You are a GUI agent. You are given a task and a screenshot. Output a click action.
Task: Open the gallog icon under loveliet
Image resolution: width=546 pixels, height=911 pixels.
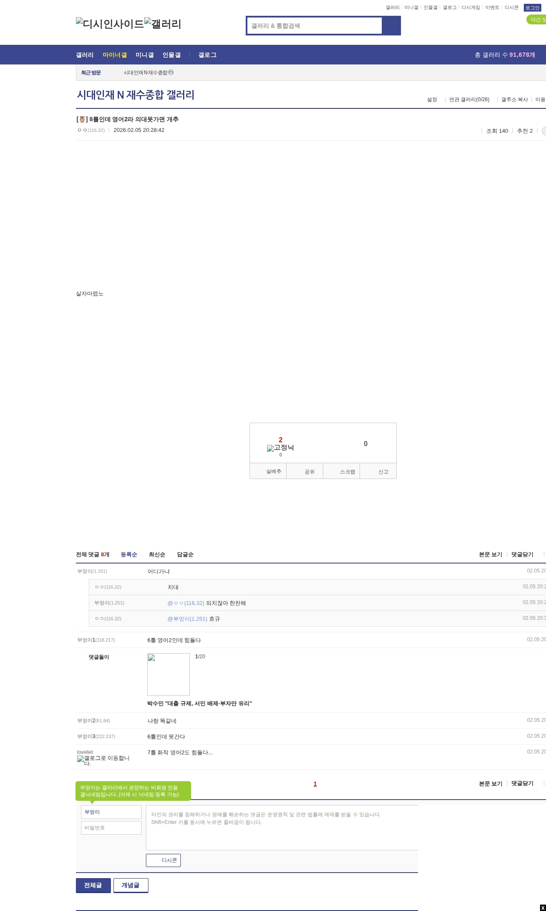tap(103, 760)
